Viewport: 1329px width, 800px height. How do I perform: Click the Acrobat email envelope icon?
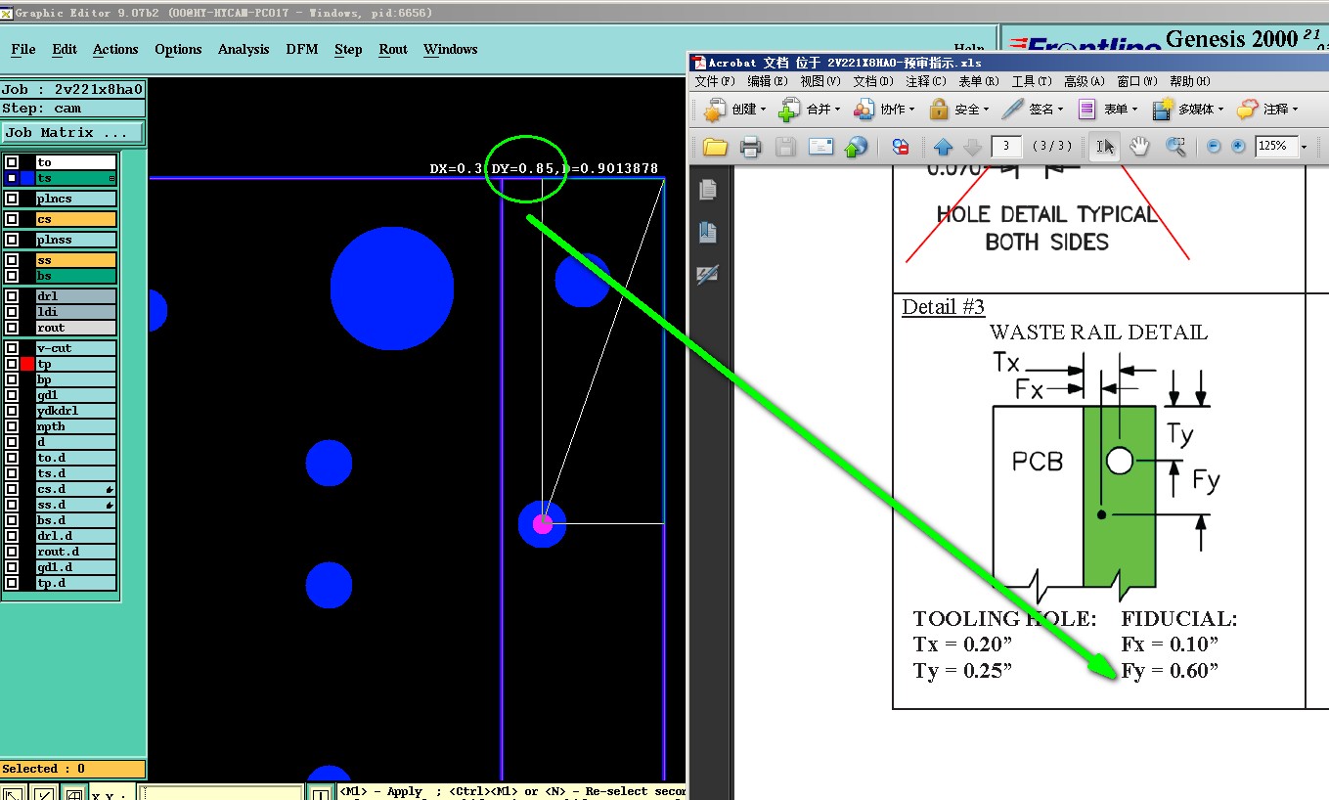(x=820, y=147)
